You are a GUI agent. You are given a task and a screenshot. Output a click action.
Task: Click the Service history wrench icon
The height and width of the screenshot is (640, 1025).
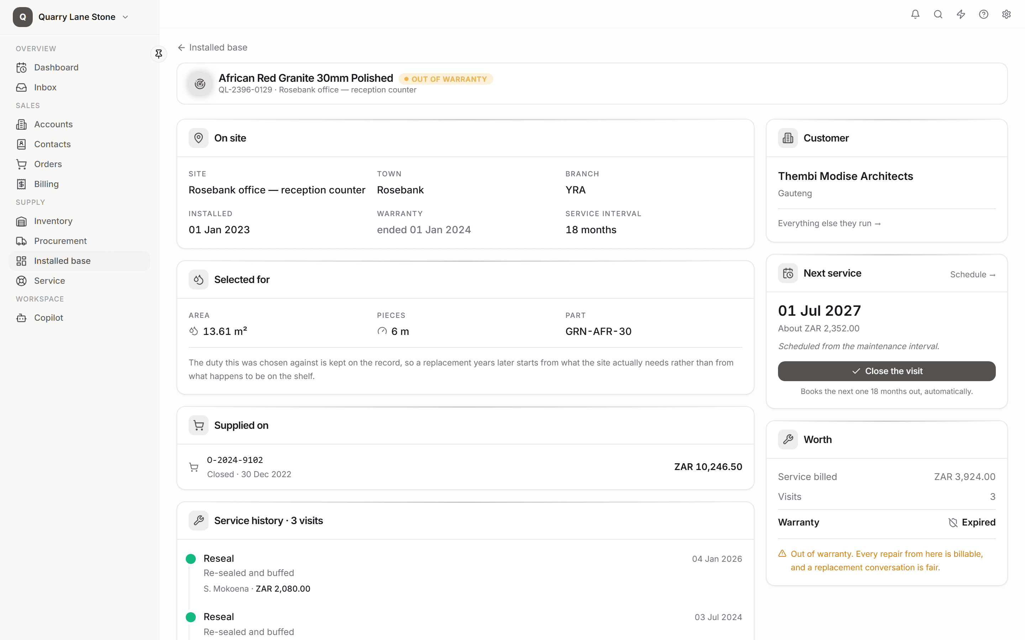(199, 520)
